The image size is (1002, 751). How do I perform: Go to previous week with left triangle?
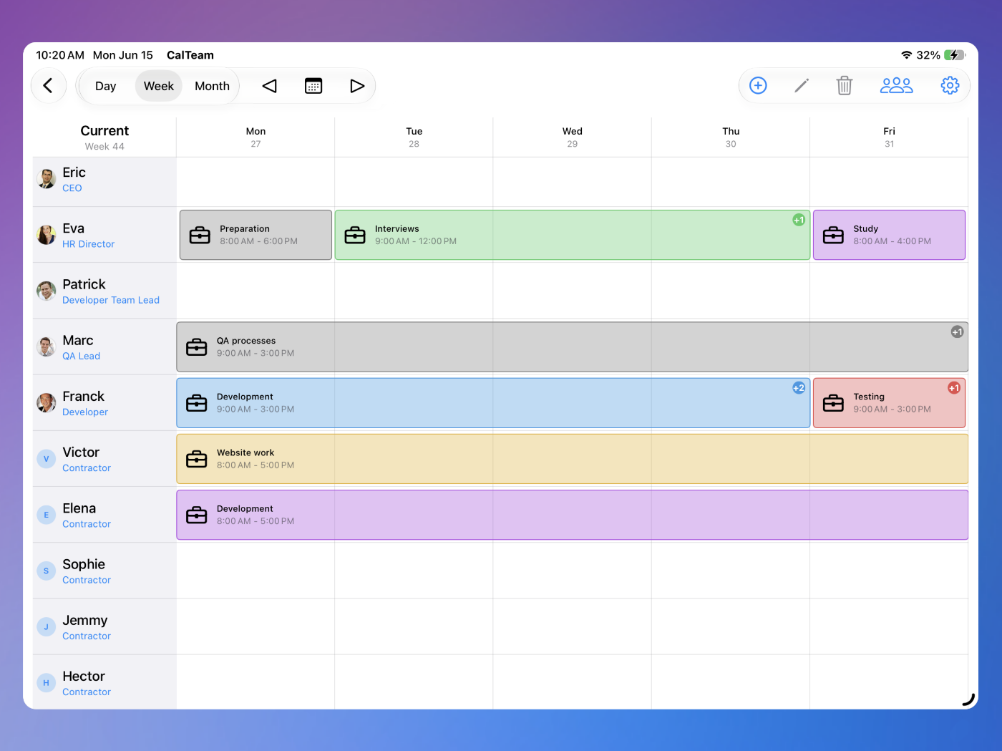click(x=270, y=86)
